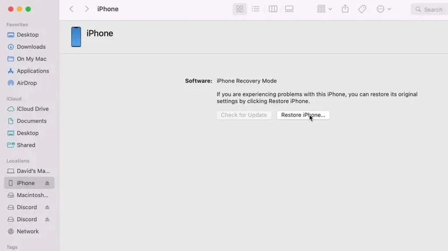Switch to icon grid view
Viewport: 448px width, 251px height.
click(239, 9)
